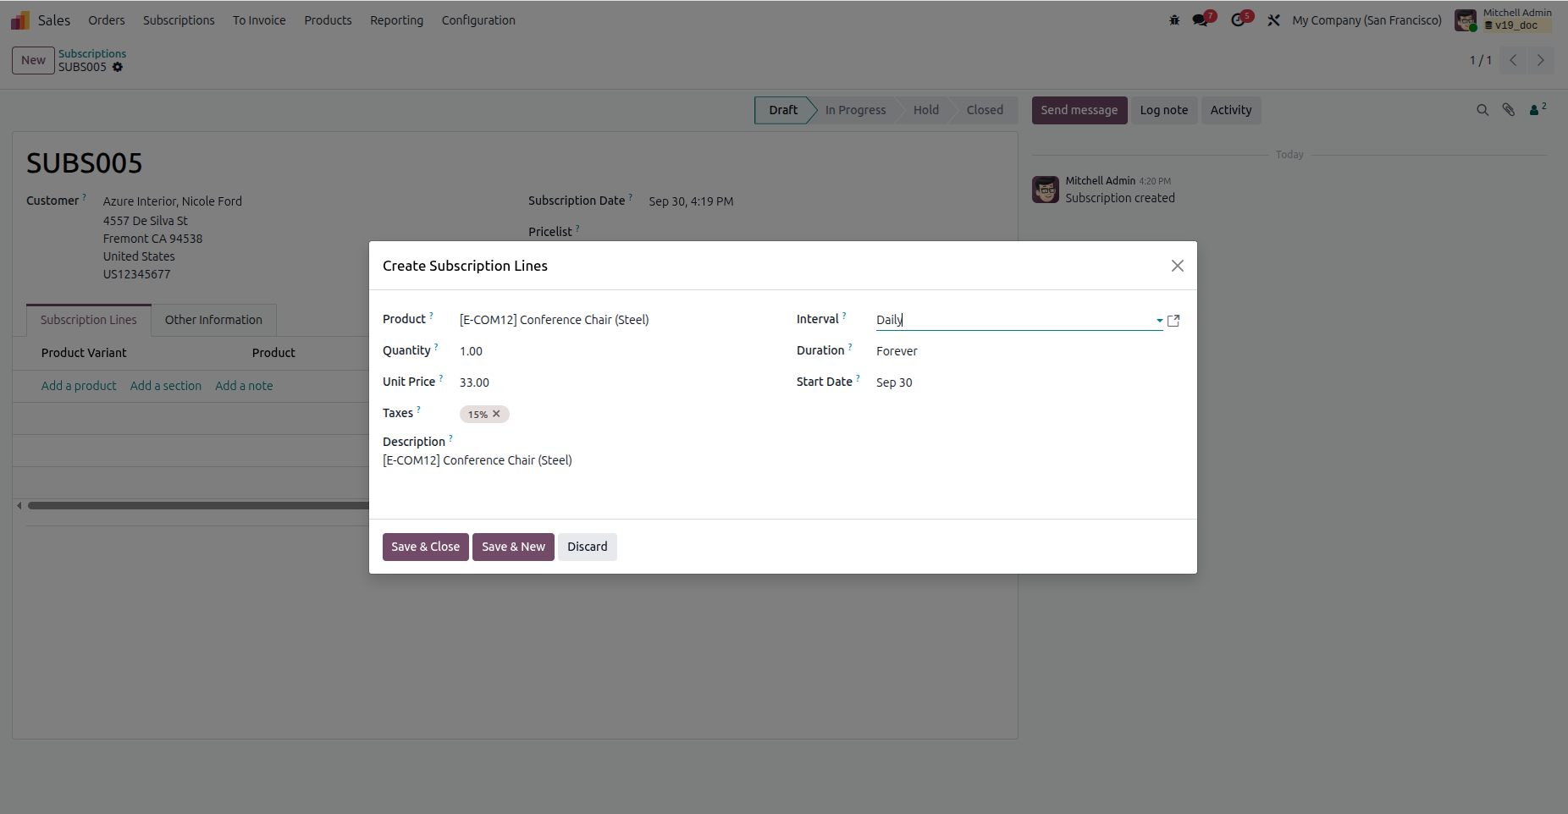The image size is (1568, 814).
Task: Click Customer Azure Interior, Nicole Ford
Action: tap(173, 201)
